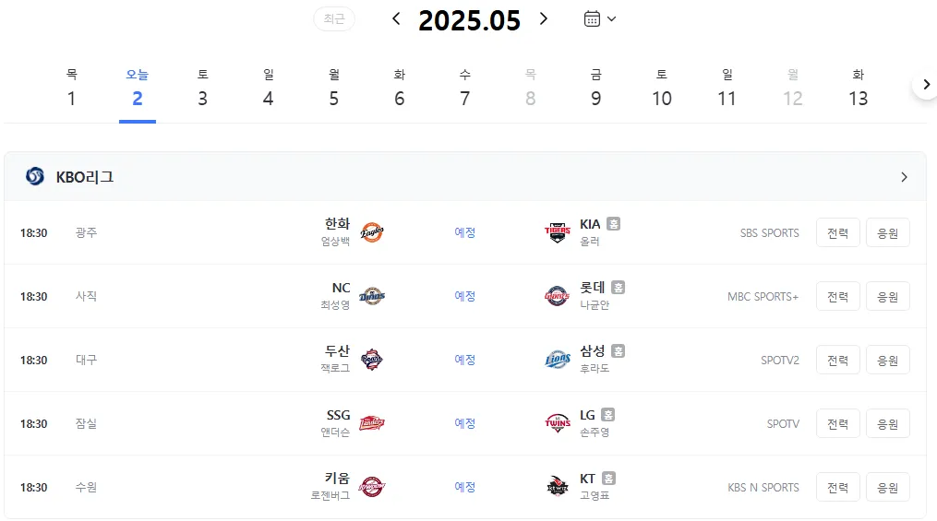Viewport: 937px width, 521px height.
Task: Click the Samsung Lions team logo
Action: 557,360
